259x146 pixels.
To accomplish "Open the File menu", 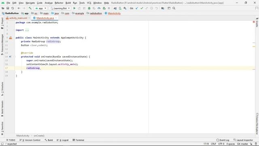I will [8, 3].
